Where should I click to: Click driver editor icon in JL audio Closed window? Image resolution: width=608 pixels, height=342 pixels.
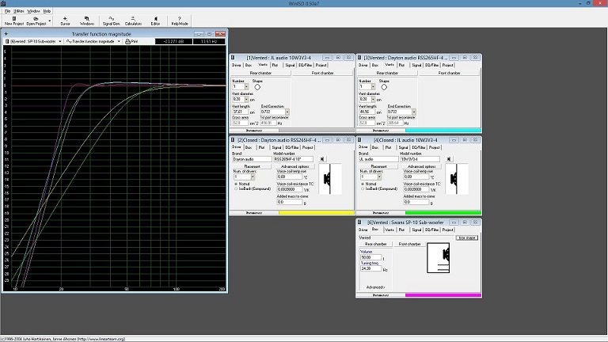pos(449,159)
